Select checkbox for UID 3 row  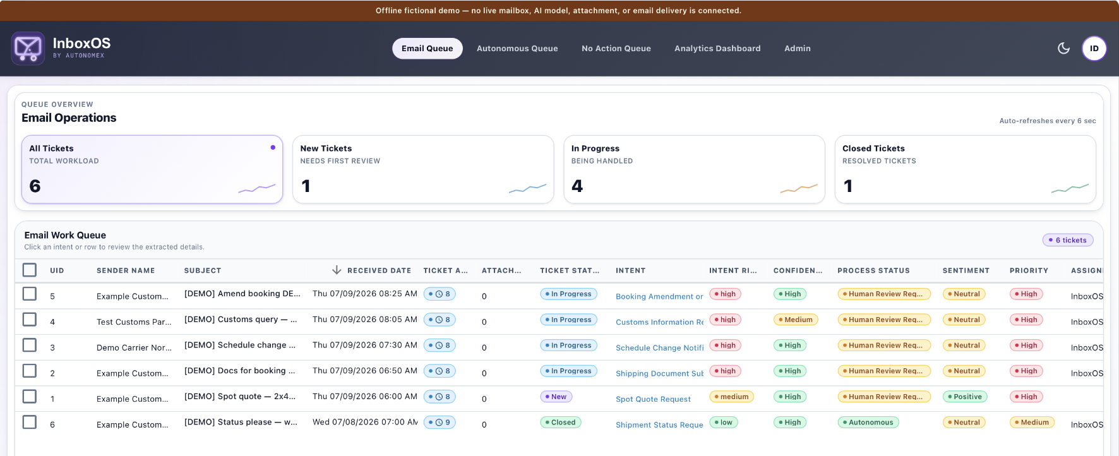point(30,345)
